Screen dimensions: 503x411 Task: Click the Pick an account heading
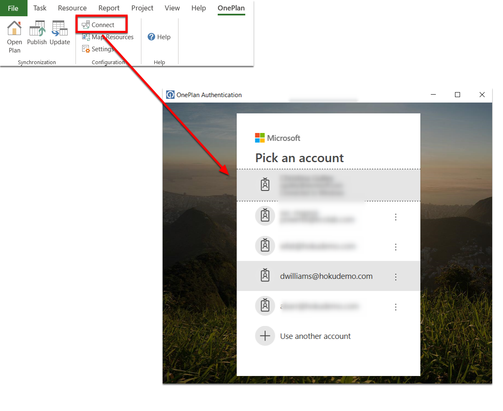(x=299, y=158)
